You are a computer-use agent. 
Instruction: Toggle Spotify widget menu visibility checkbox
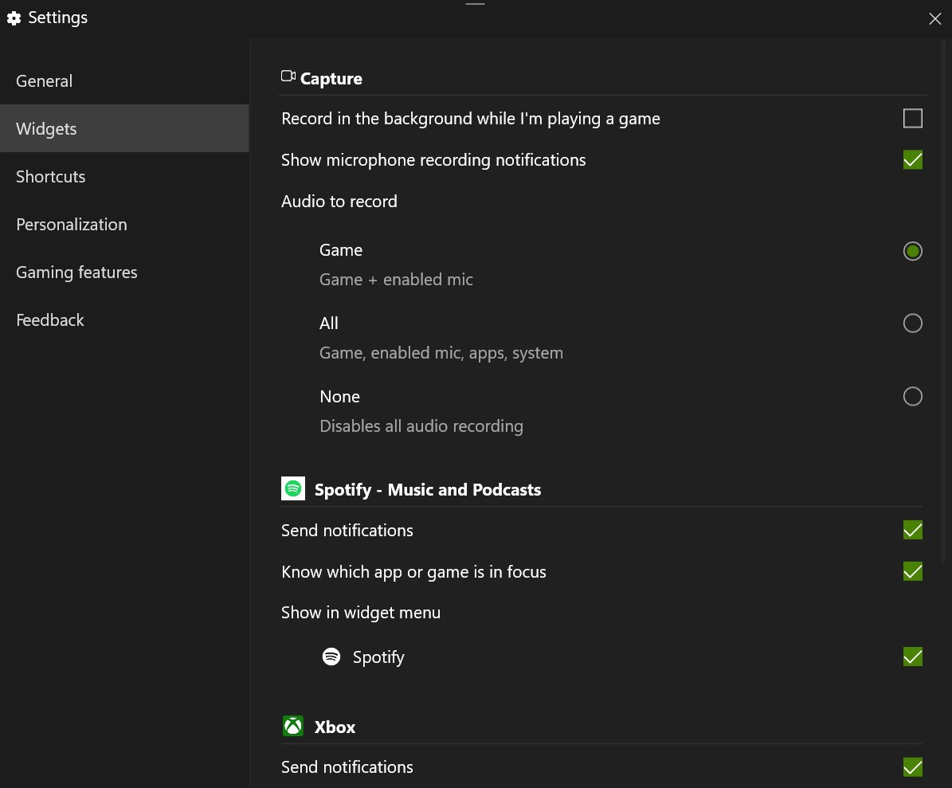point(912,657)
